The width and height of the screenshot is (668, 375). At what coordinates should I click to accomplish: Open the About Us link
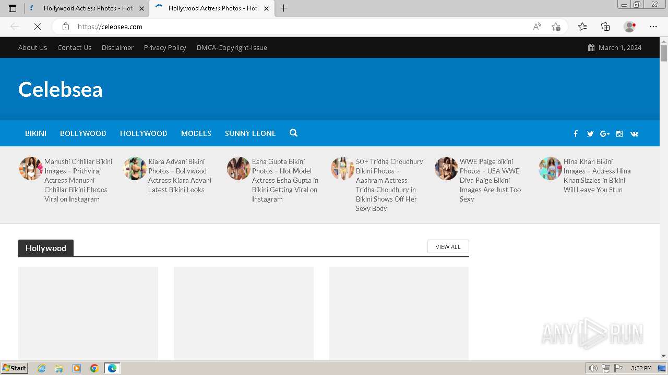click(x=32, y=47)
